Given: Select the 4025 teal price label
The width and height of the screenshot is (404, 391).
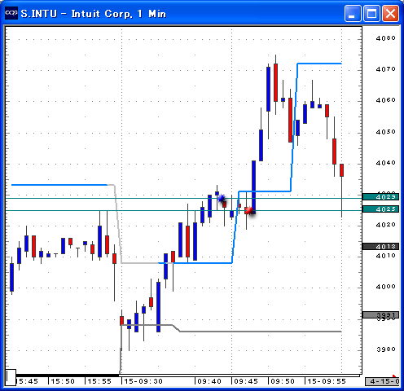Looking at the screenshot, I should (x=380, y=209).
